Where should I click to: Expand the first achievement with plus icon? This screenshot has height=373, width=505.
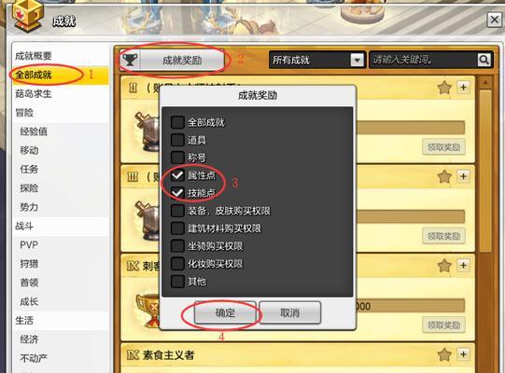[463, 88]
